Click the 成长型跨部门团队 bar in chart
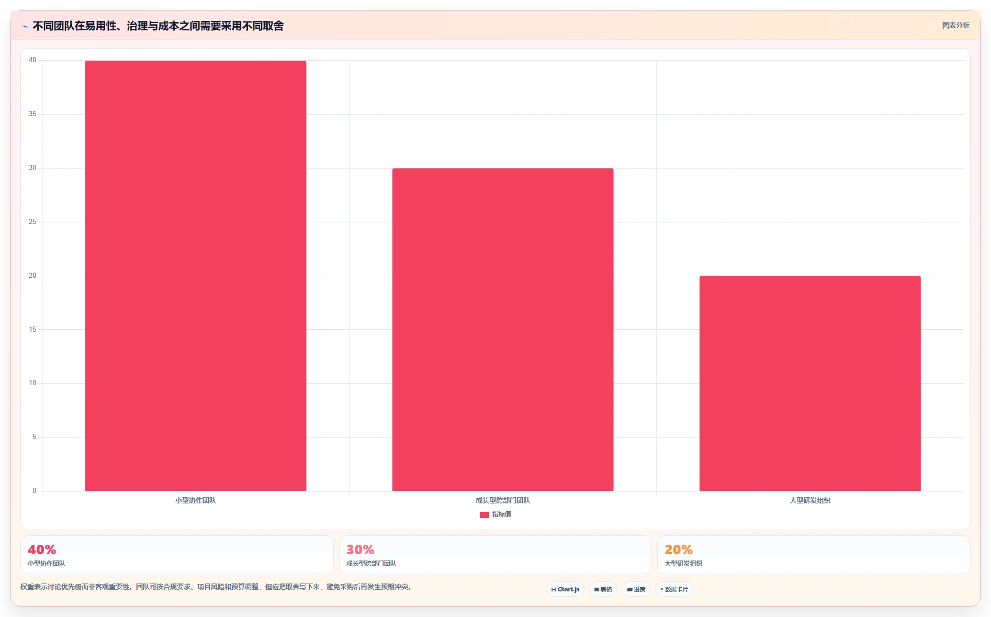 coord(503,330)
